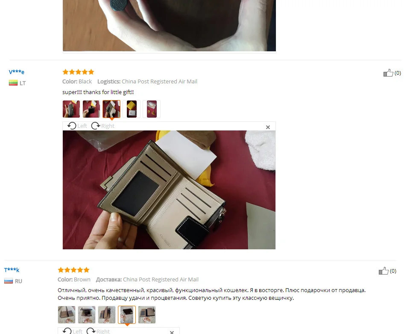Image resolution: width=404 pixels, height=334 pixels.
Task: Open T***k's first brown wallet thumbnail
Action: (x=67, y=315)
